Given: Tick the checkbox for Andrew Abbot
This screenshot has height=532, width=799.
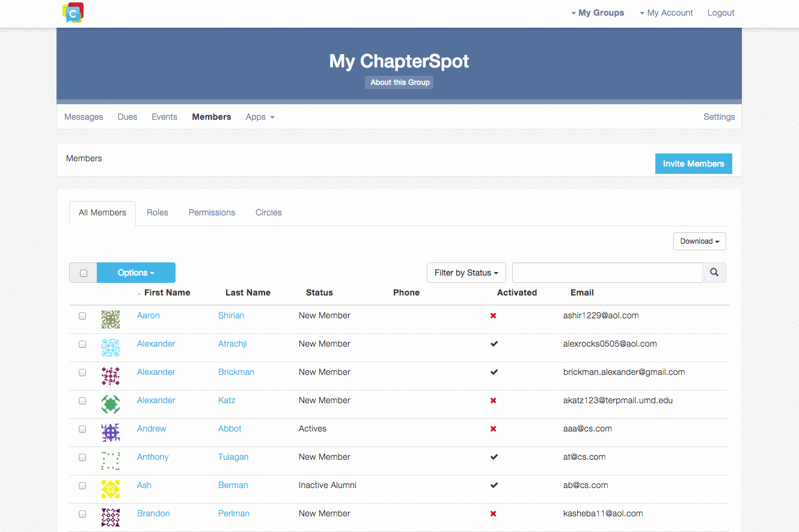Looking at the screenshot, I should [82, 429].
